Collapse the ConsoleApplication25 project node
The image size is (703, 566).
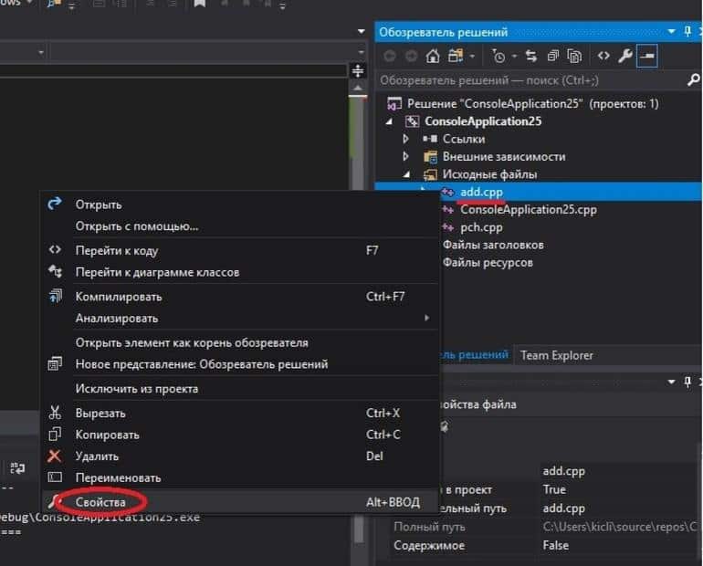click(389, 121)
